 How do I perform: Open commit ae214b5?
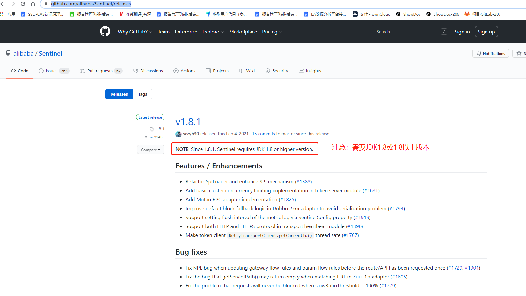tap(154, 137)
